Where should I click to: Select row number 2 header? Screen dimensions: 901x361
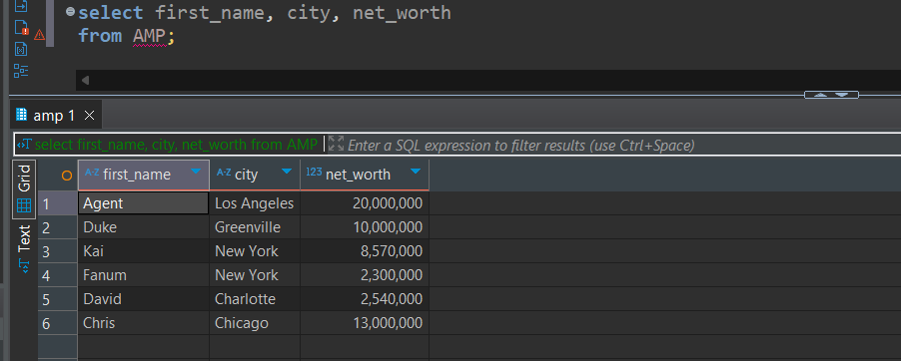coord(58,227)
